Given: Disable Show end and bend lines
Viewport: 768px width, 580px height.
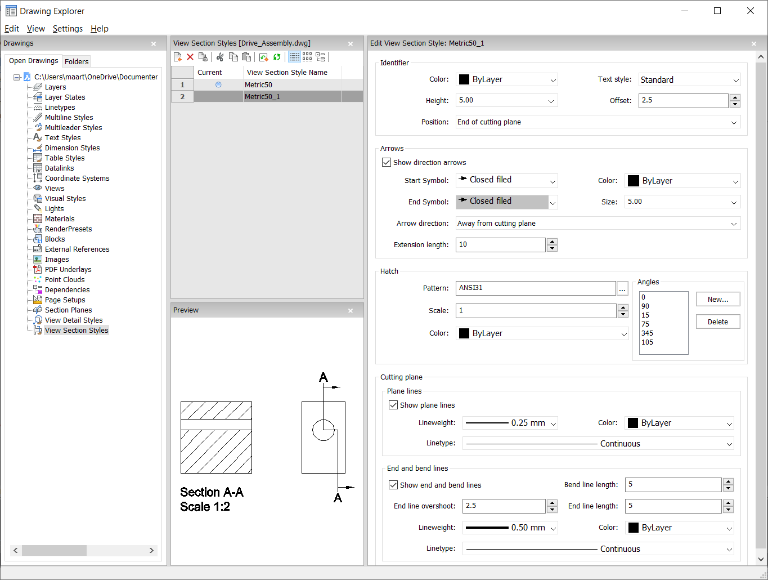Looking at the screenshot, I should (x=393, y=485).
